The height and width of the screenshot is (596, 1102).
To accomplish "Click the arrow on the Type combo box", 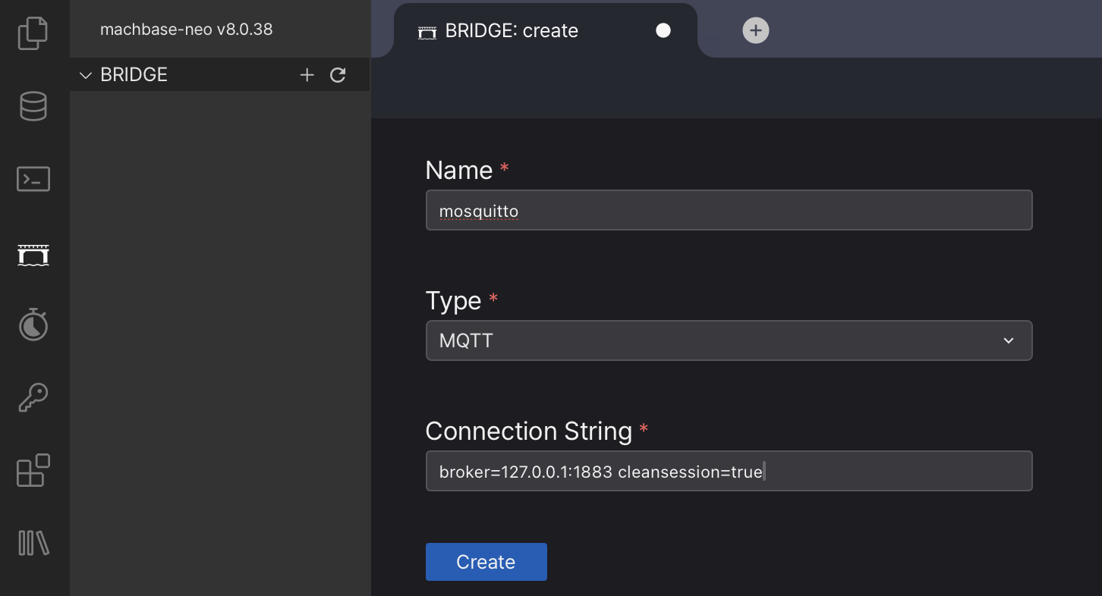I will [1008, 340].
